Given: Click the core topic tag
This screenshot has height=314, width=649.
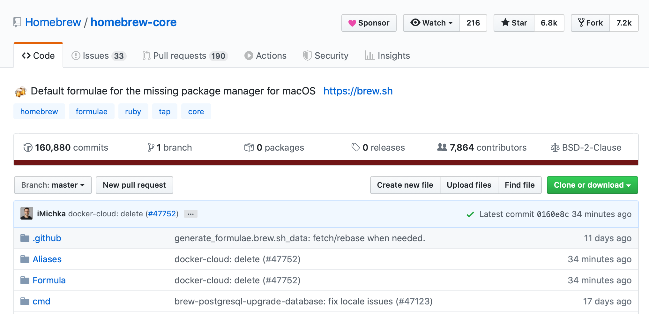Looking at the screenshot, I should 196,111.
